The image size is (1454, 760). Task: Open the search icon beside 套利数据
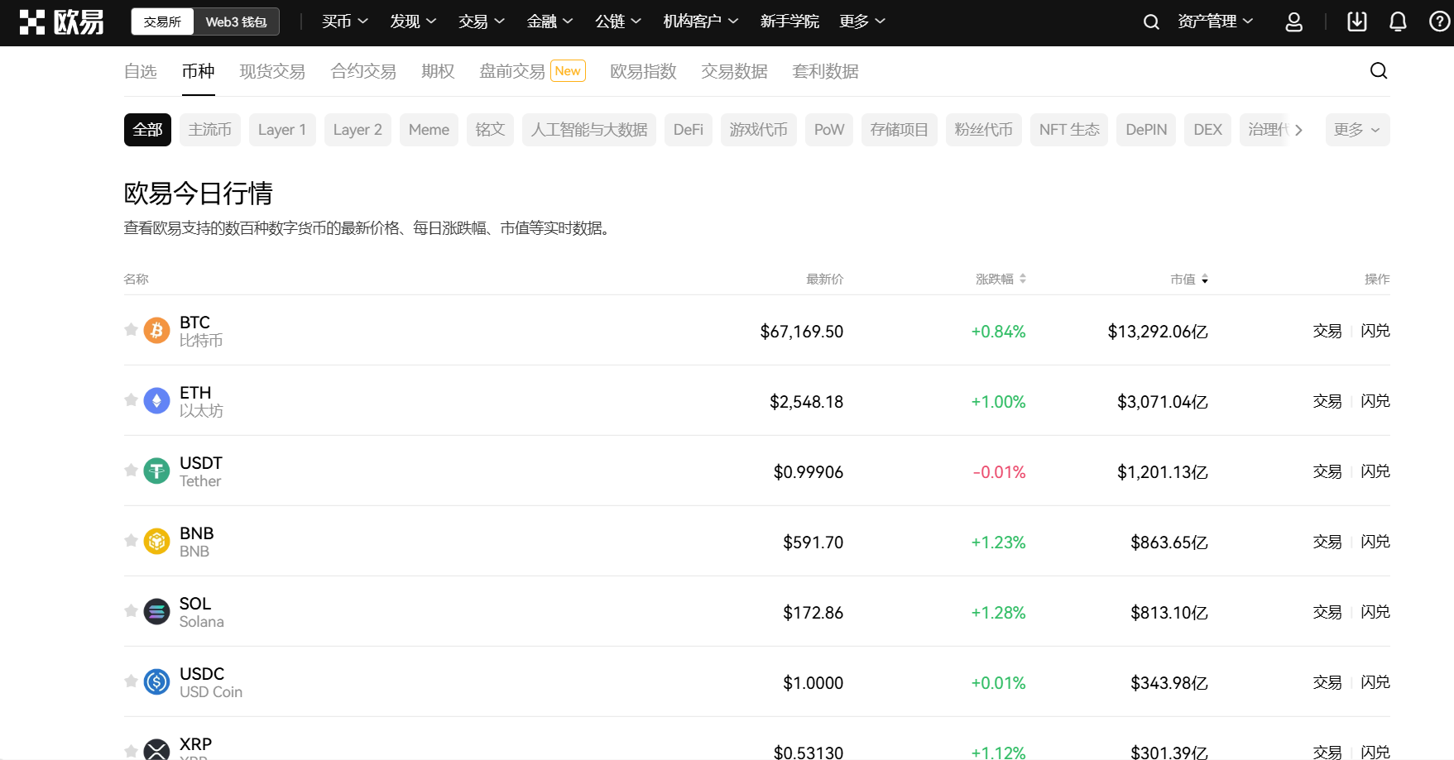1378,71
